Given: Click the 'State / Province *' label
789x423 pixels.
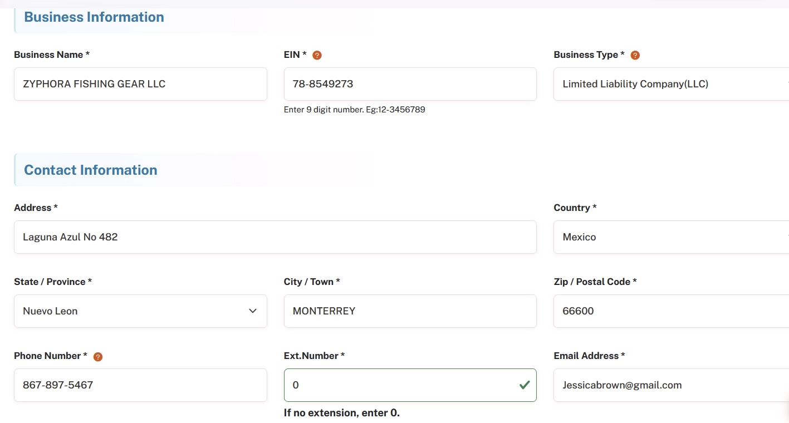Looking at the screenshot, I should 53,282.
